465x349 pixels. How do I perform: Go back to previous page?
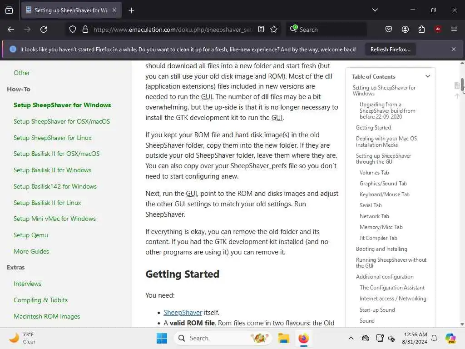11,30
